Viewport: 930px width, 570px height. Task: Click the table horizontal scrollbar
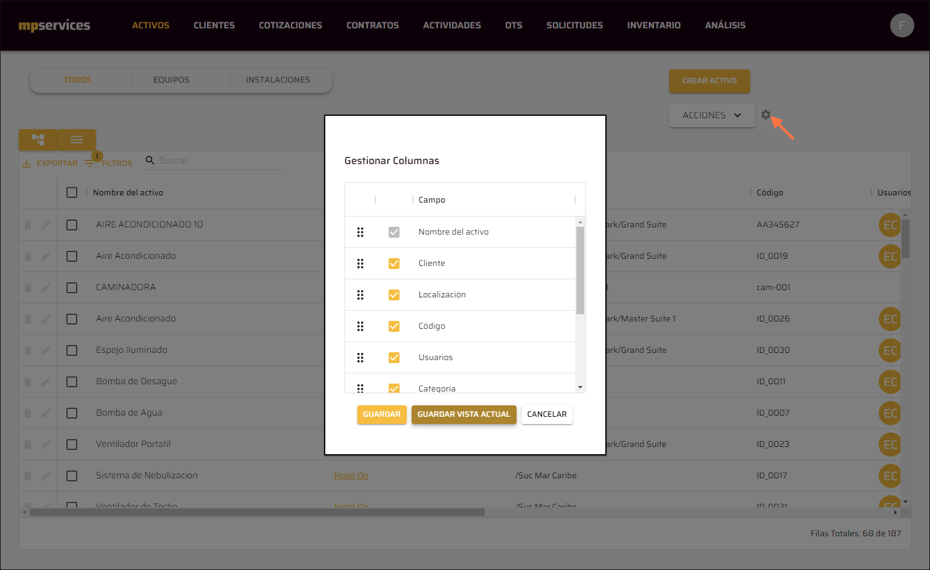click(x=256, y=513)
